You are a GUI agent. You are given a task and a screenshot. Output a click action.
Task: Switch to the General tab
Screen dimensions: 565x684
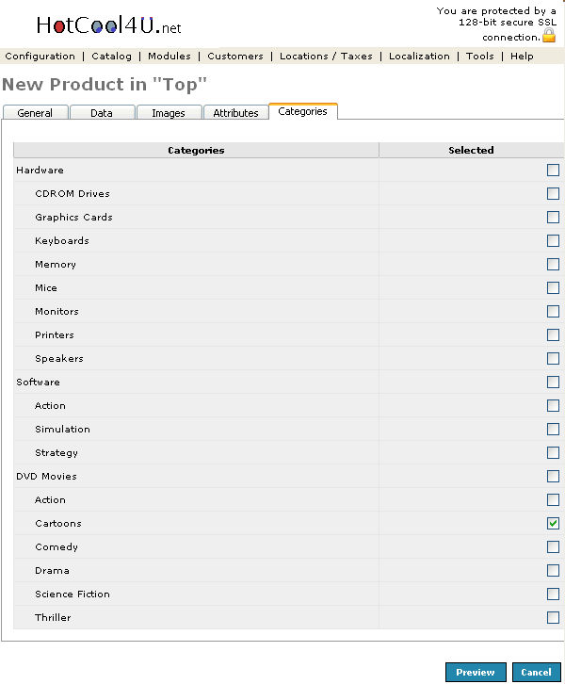coord(35,113)
